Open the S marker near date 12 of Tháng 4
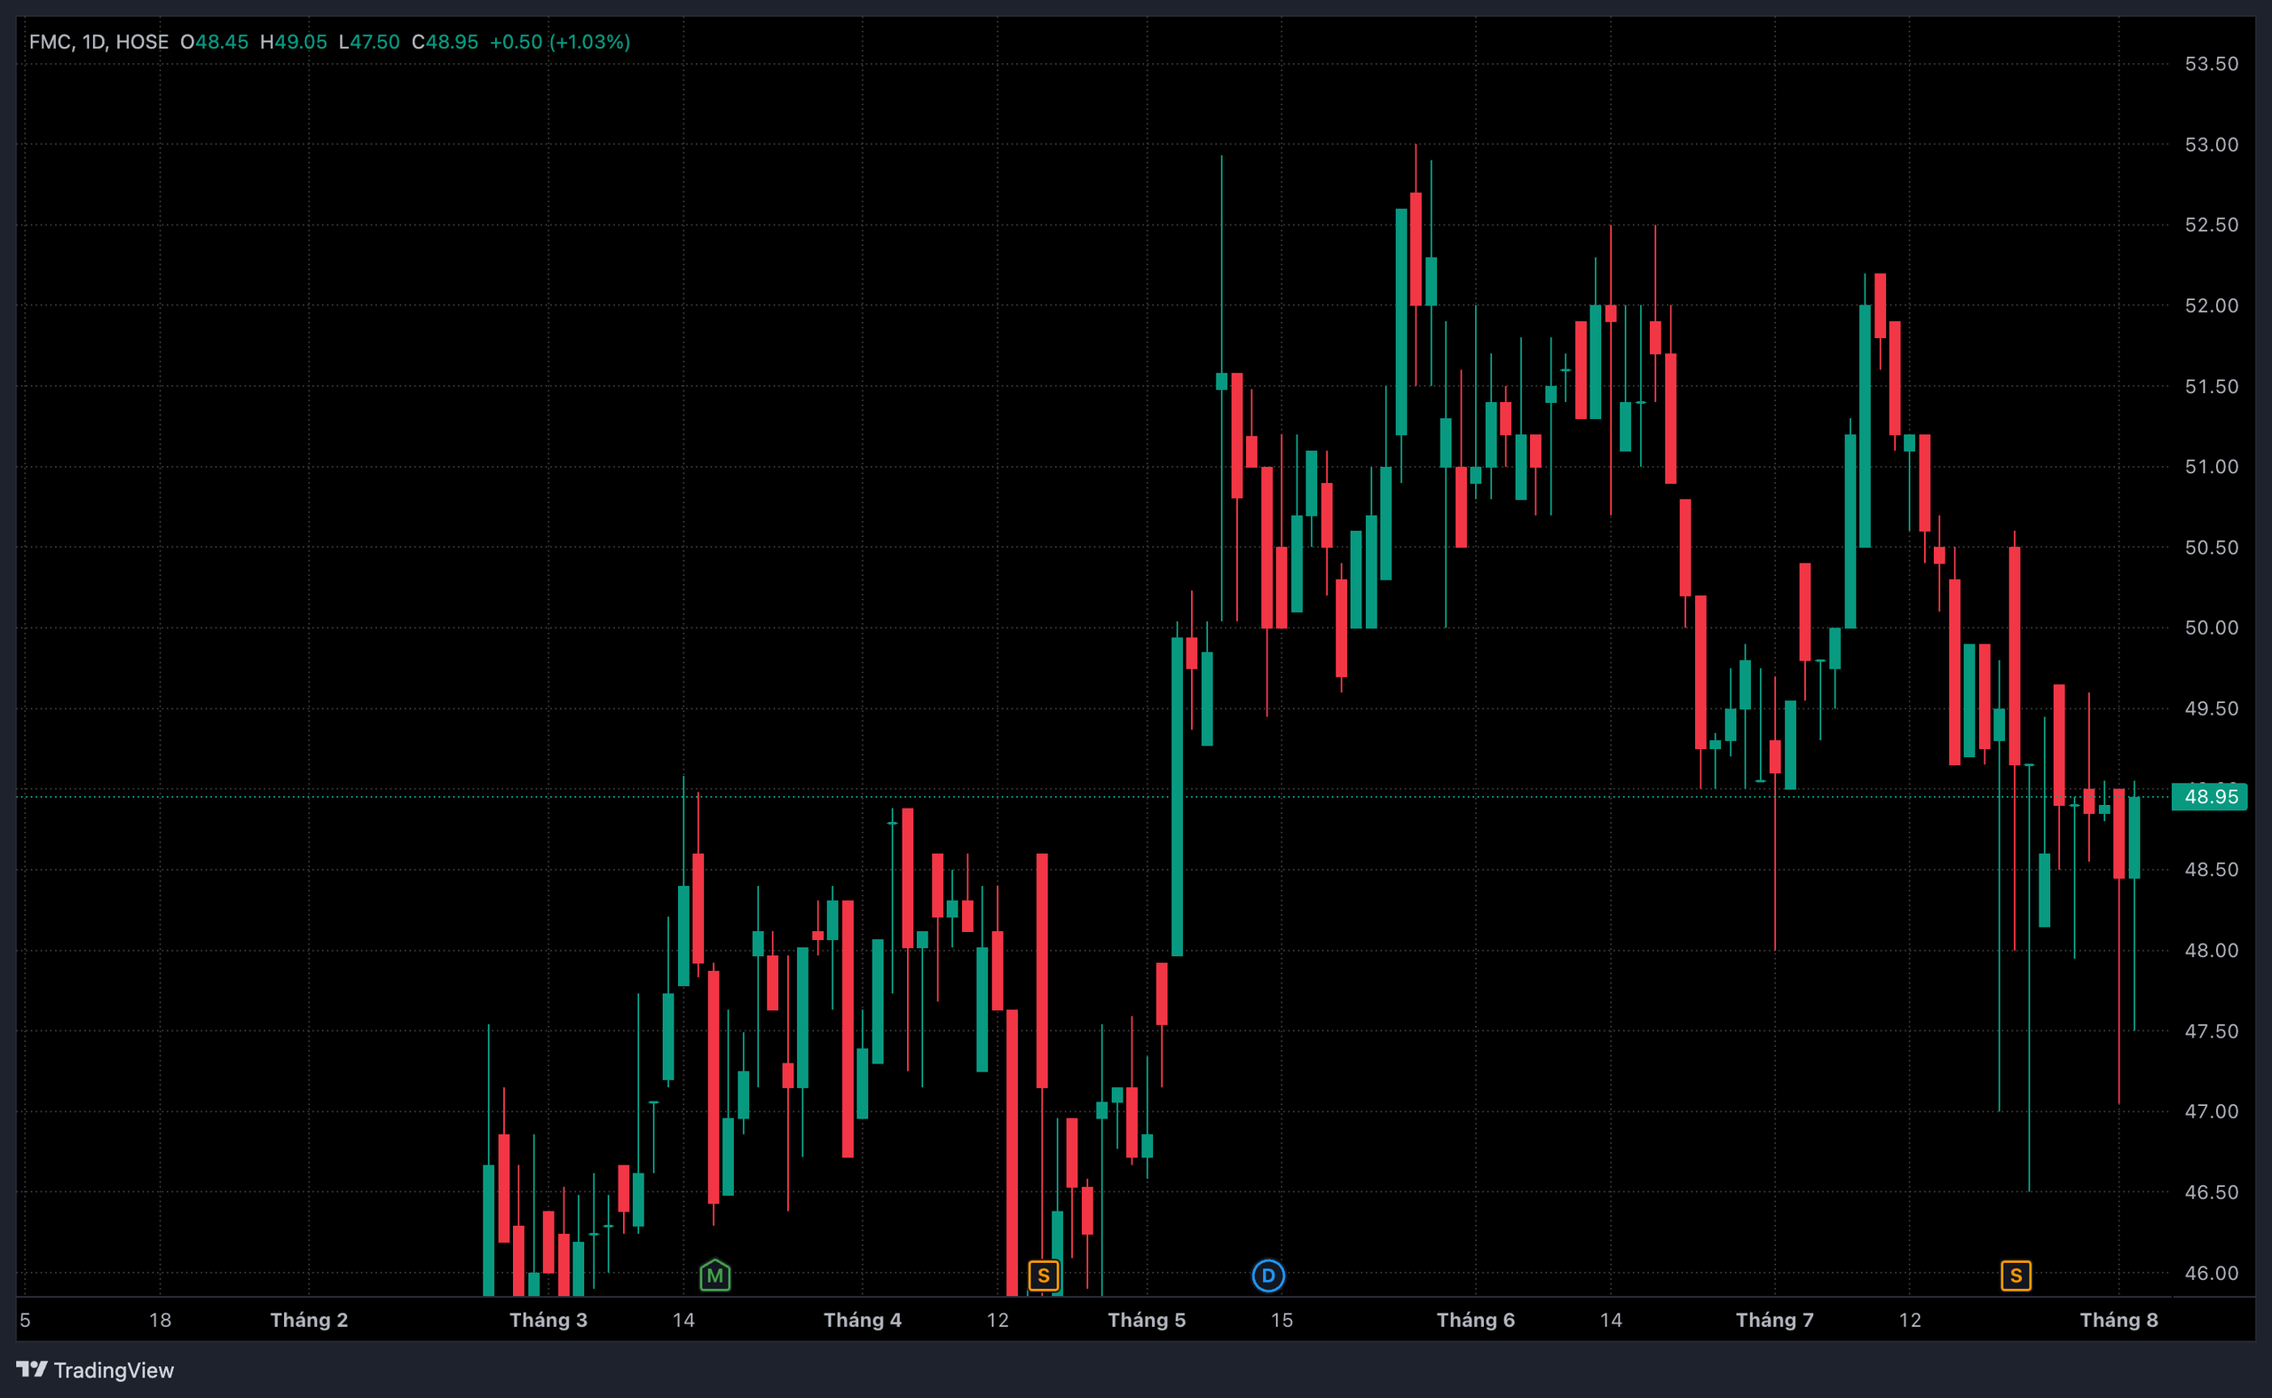 click(x=1043, y=1276)
